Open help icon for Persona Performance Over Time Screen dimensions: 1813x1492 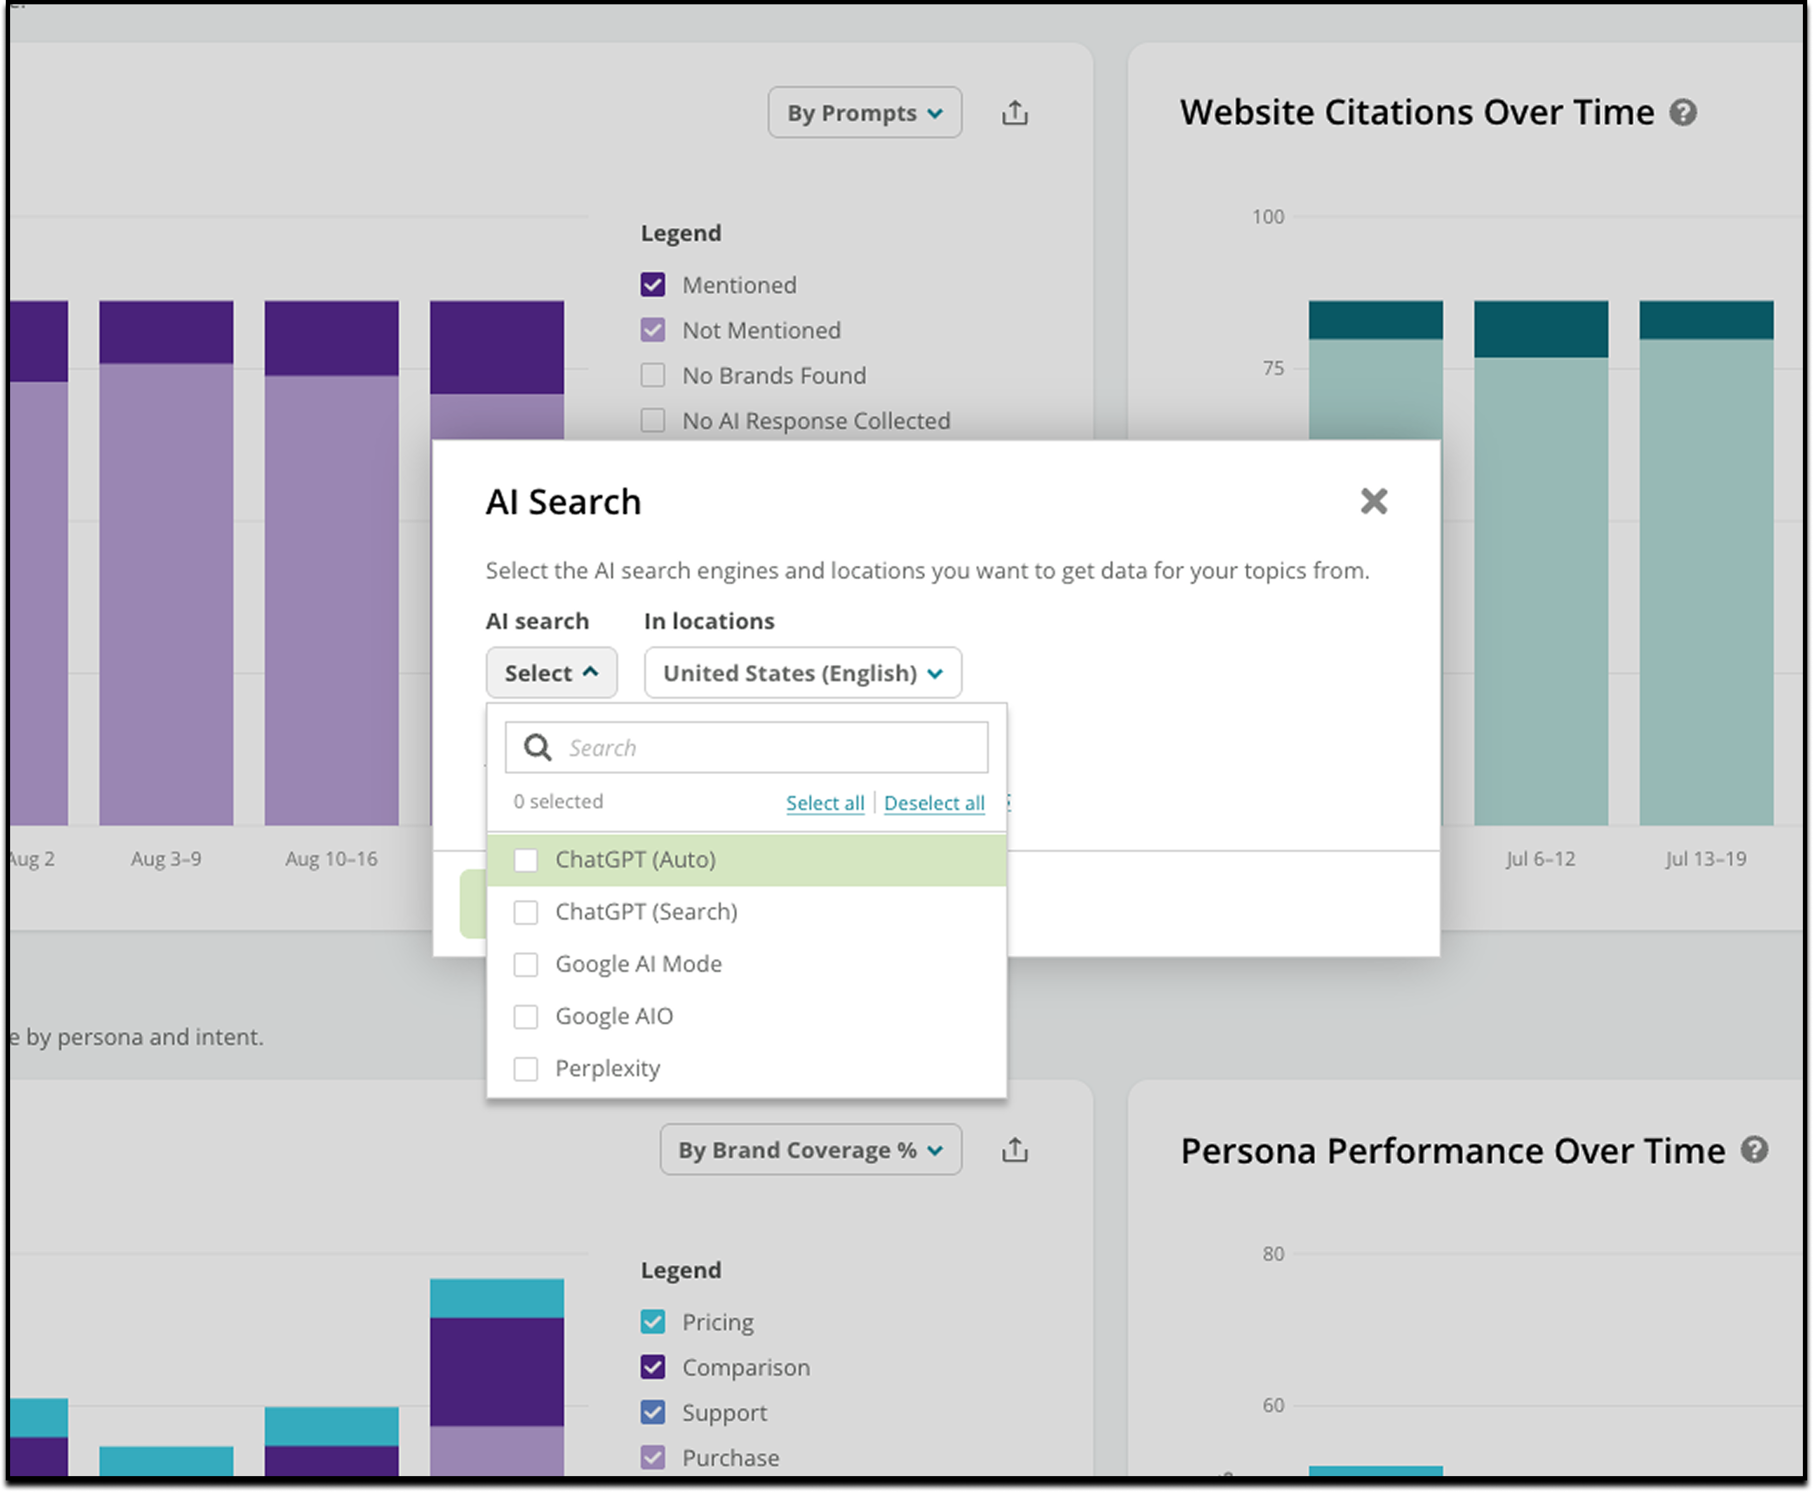click(1755, 1150)
